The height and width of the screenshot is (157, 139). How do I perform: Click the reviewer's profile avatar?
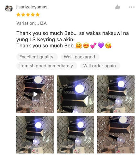click(x=9, y=8)
